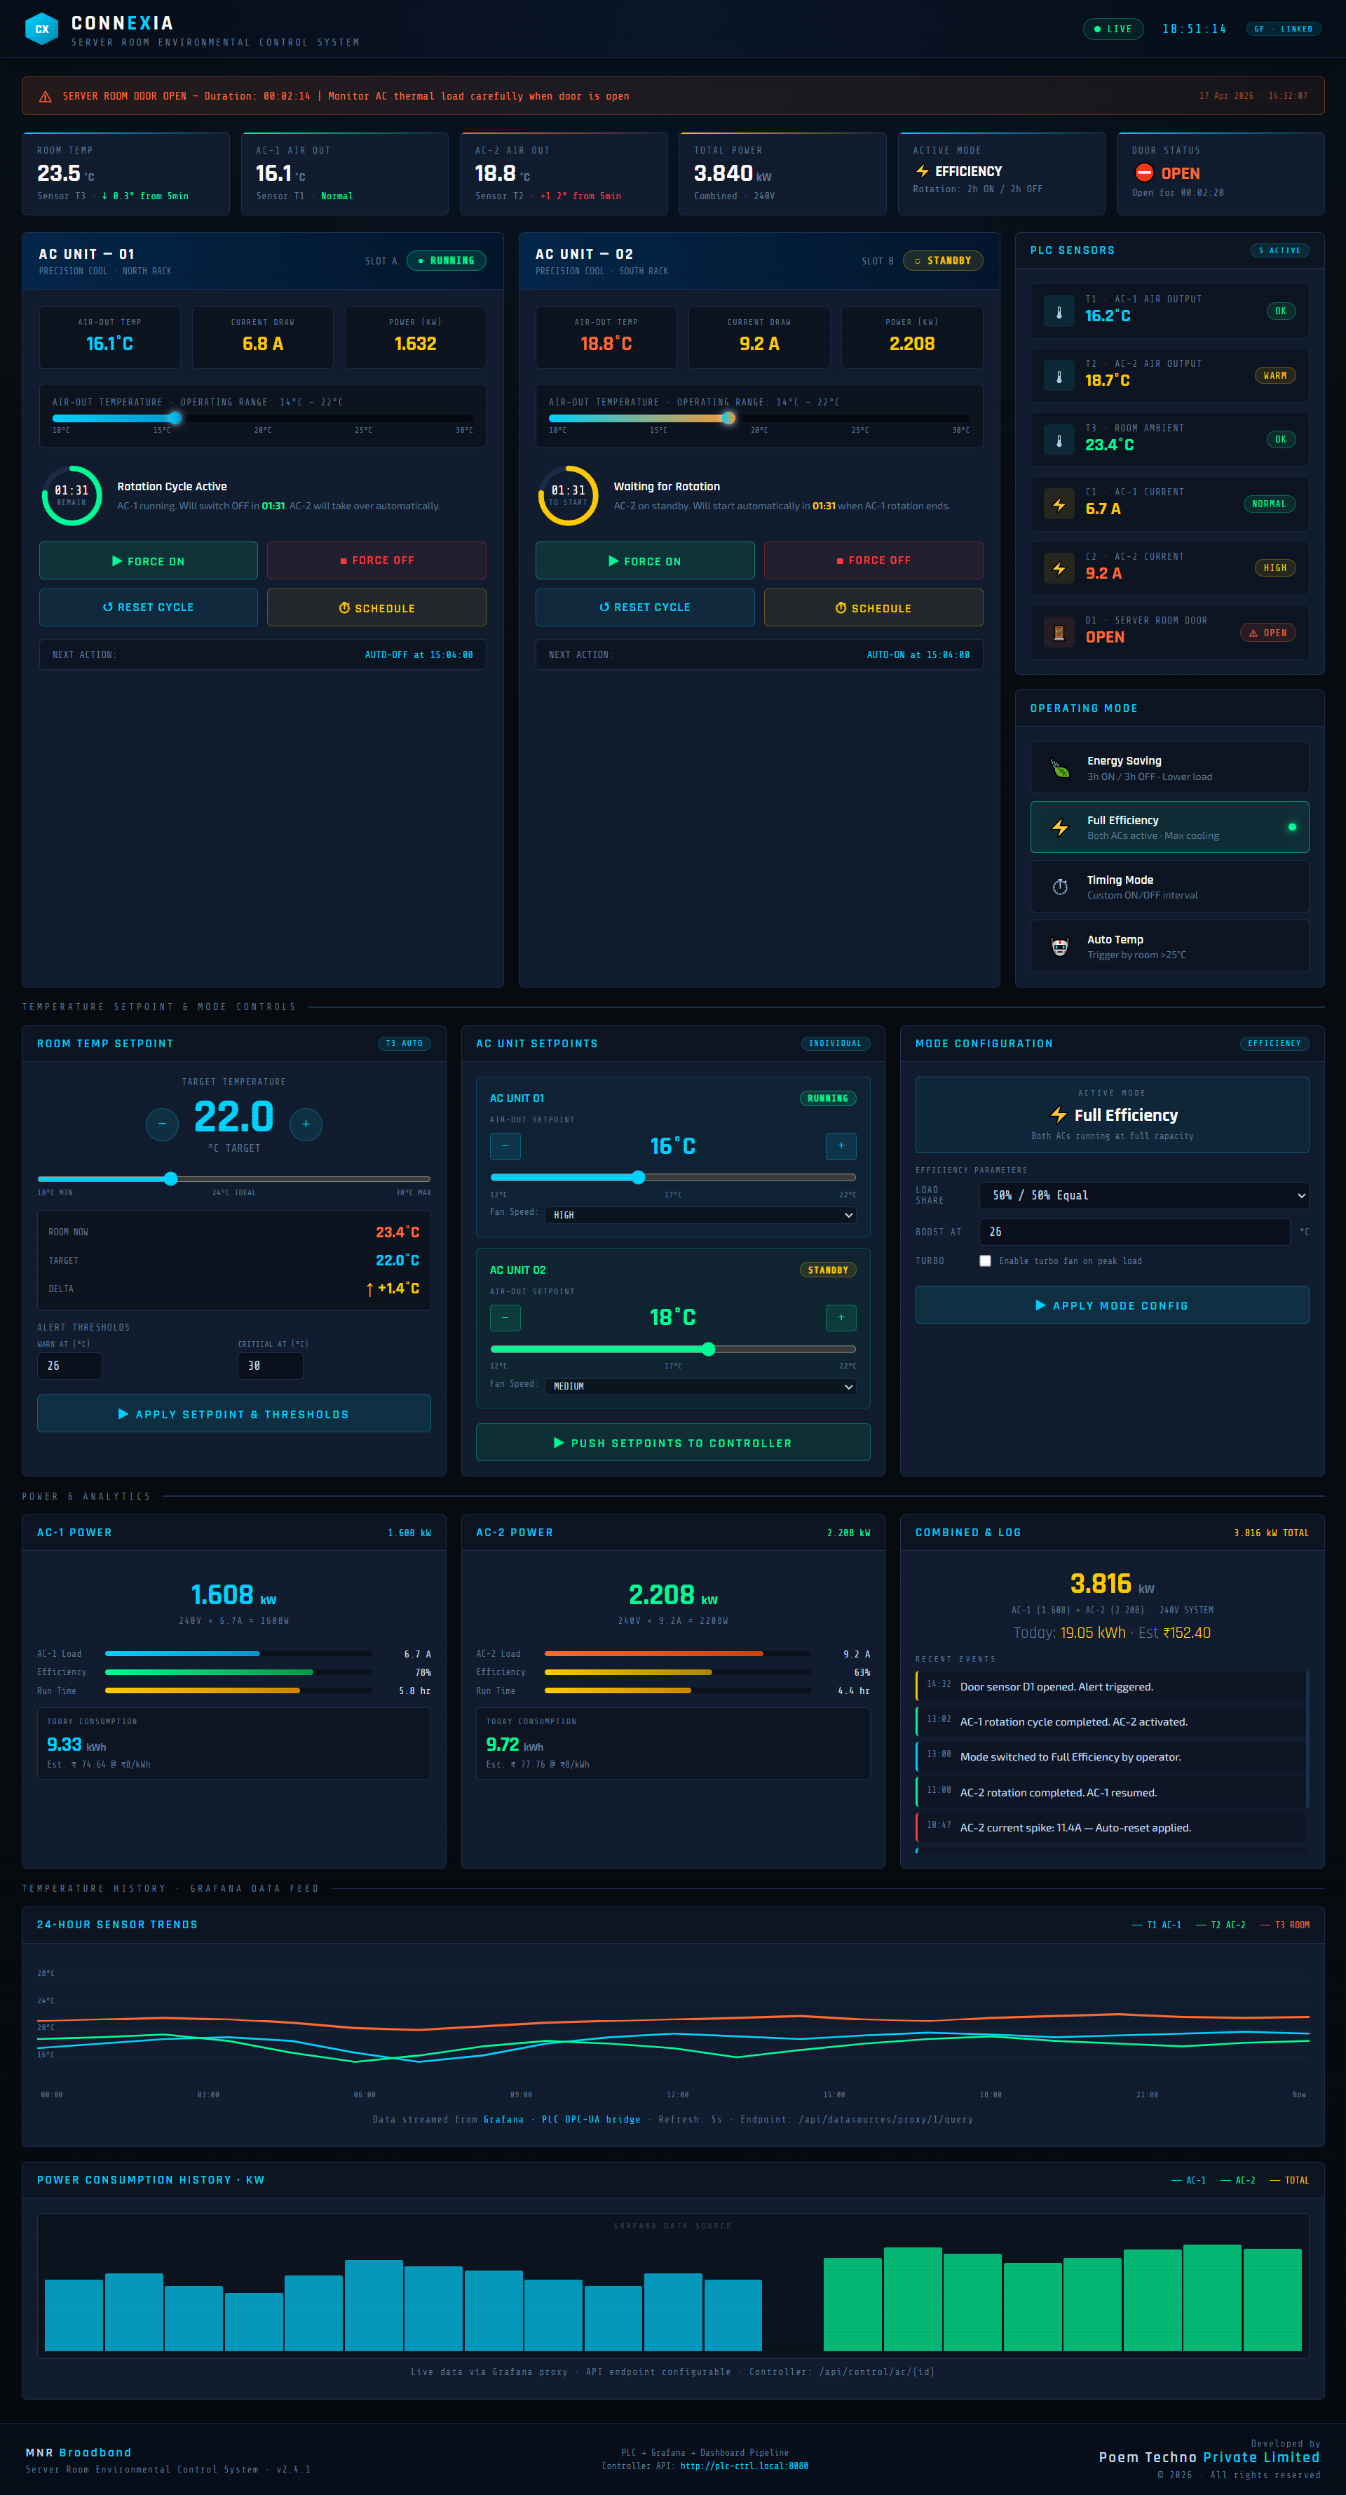Select the Auto Temp operating mode
This screenshot has height=2495, width=1346.
[x=1169, y=946]
